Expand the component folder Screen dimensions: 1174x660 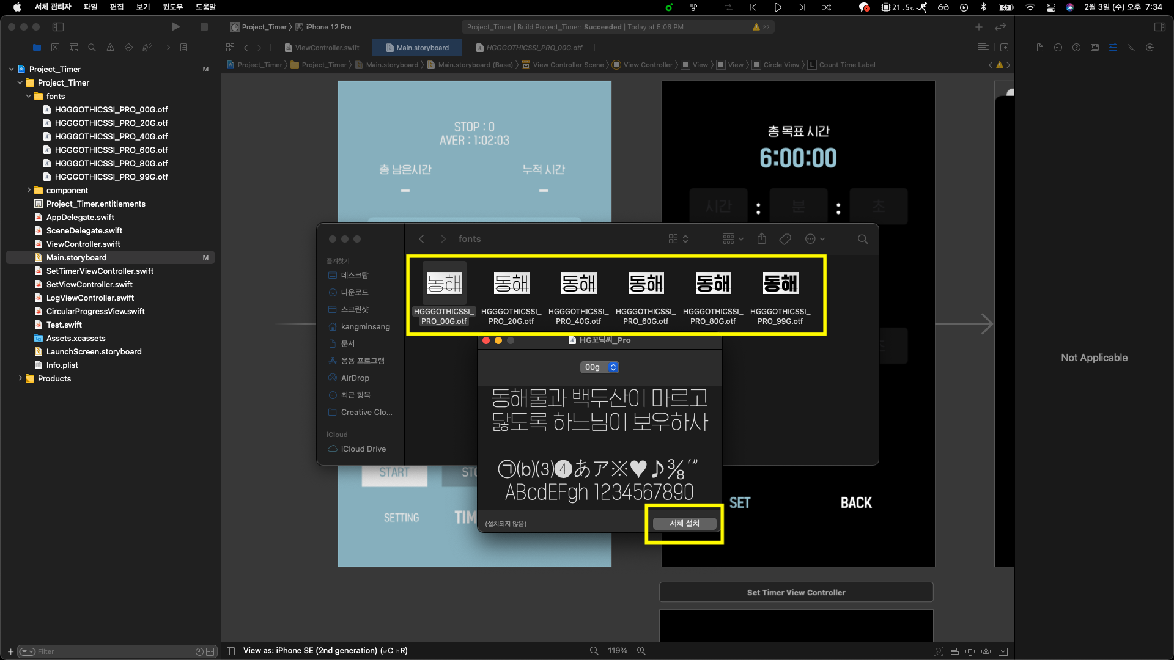[28, 190]
